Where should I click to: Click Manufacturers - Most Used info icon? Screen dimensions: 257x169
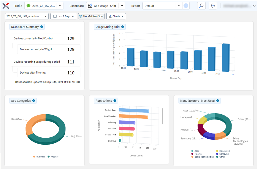(217, 101)
